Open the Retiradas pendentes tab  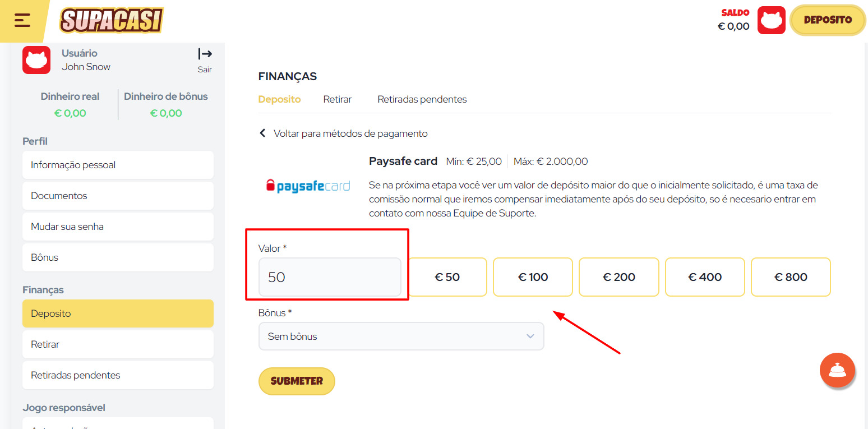tap(422, 99)
